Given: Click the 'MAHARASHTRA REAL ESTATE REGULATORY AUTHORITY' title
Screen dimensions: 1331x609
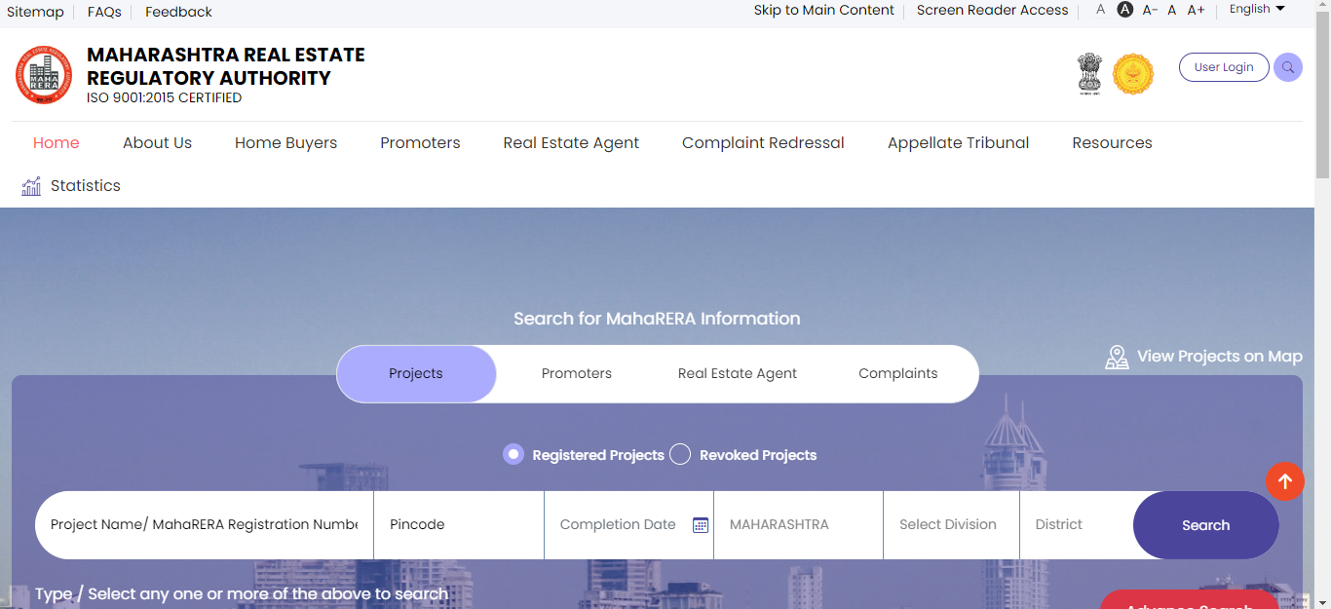Looking at the screenshot, I should (x=226, y=66).
